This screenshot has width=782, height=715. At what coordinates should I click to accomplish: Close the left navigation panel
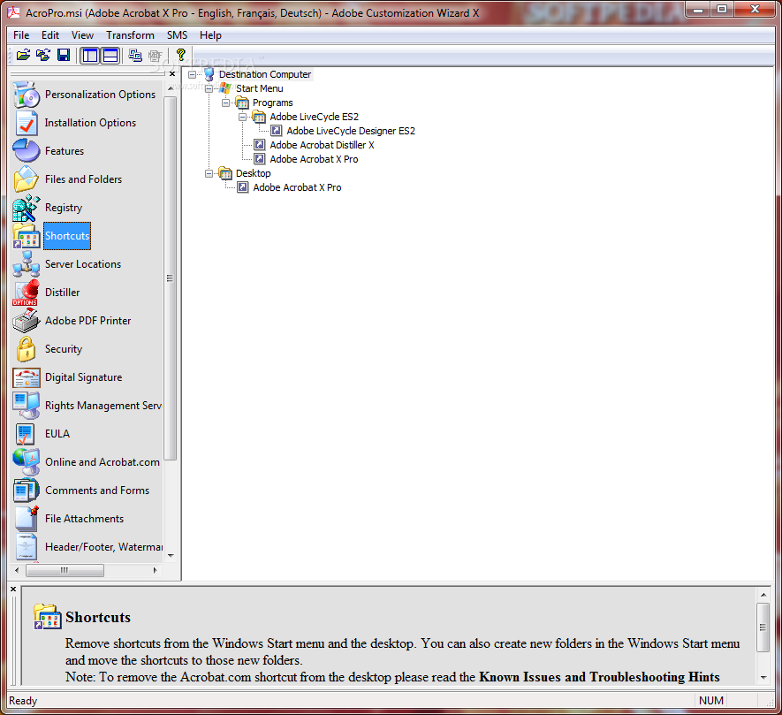172,74
